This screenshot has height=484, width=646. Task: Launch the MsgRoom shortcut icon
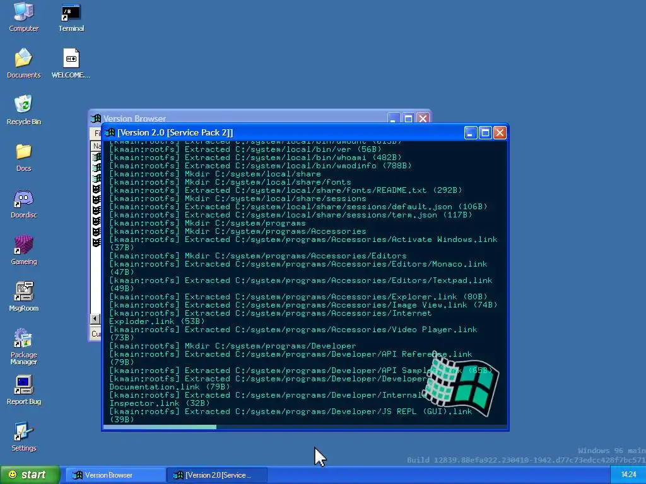tap(23, 297)
